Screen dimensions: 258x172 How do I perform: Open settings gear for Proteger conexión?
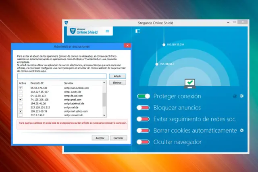(242, 96)
